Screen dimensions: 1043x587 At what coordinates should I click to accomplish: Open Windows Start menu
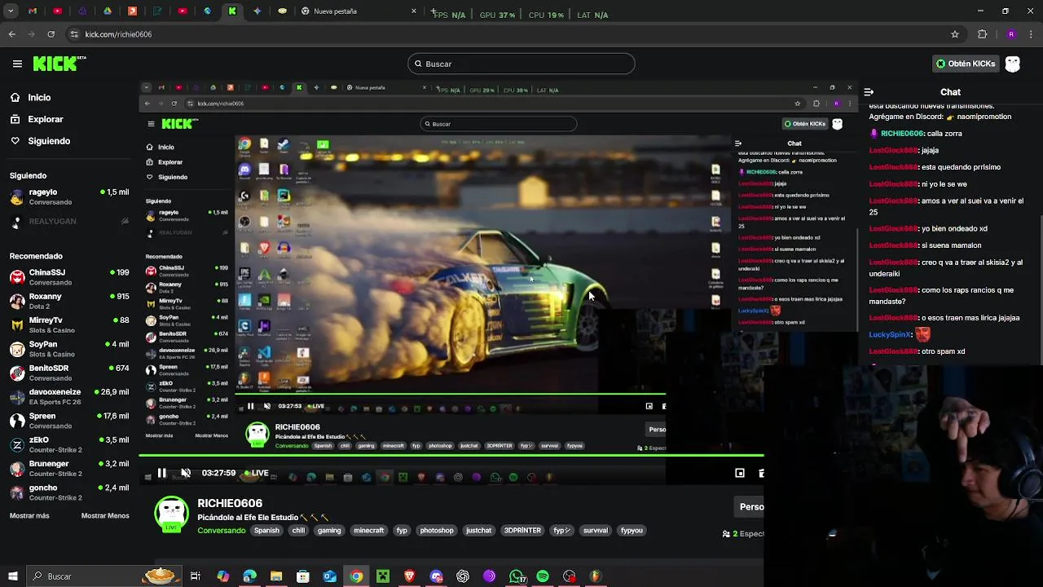(12, 576)
